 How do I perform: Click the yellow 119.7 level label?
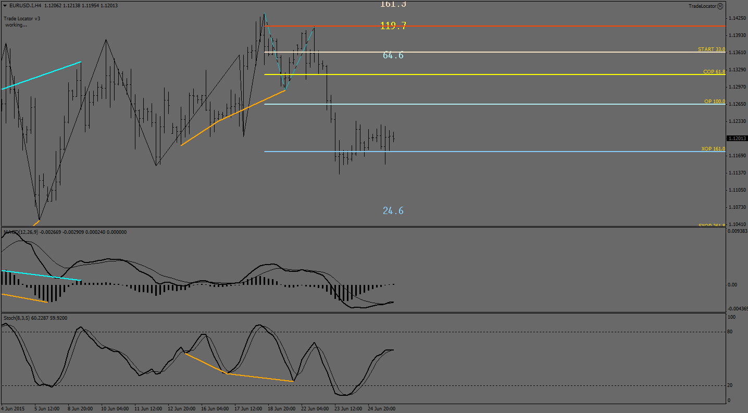(393, 26)
